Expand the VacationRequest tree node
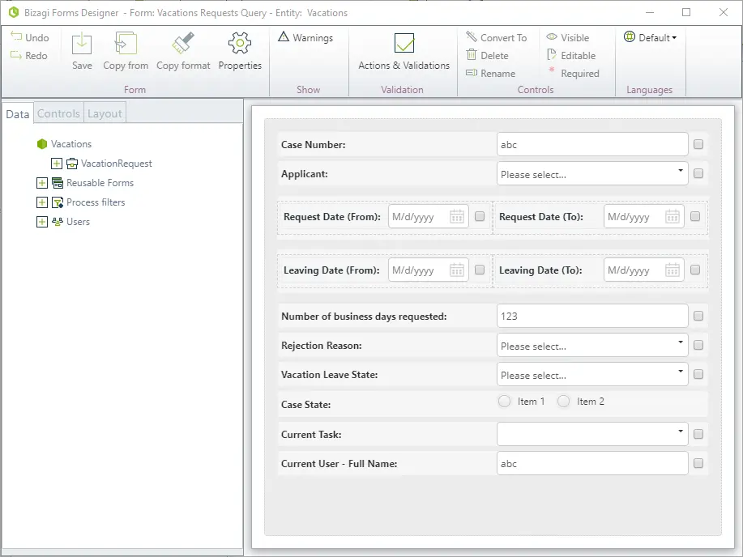The height and width of the screenshot is (557, 743). tap(57, 164)
